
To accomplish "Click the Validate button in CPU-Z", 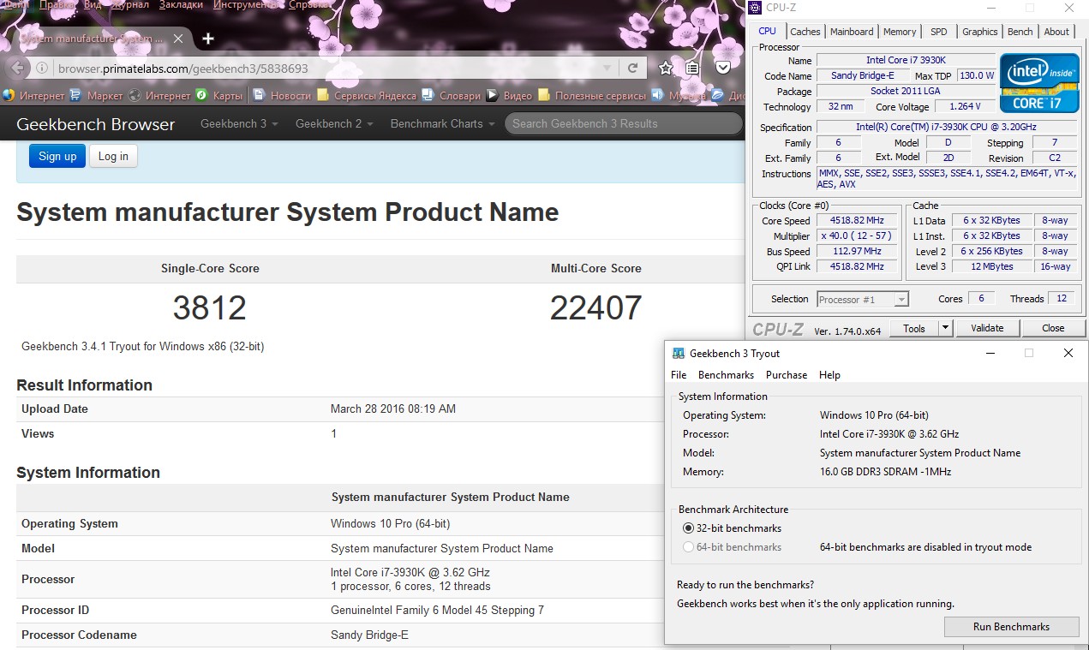I will pos(987,328).
